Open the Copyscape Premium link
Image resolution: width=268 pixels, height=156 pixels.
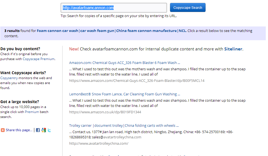38,59
